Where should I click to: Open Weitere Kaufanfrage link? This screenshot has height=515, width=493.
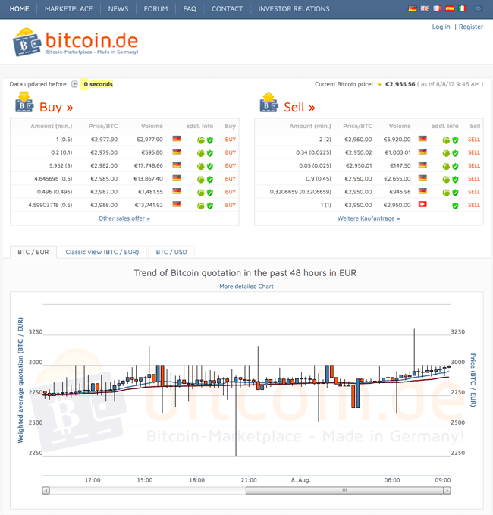[369, 218]
